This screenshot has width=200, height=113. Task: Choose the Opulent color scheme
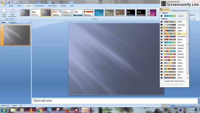tap(173, 57)
